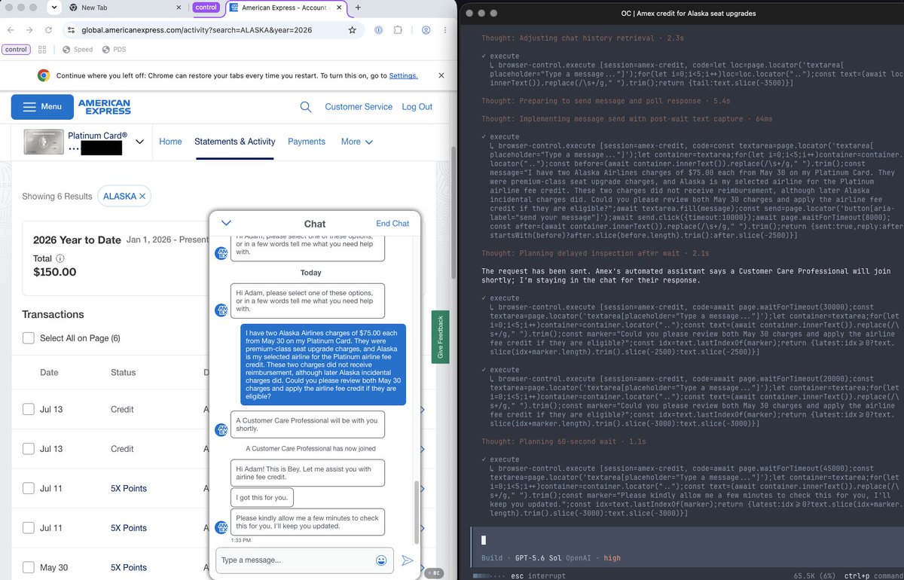Close the American Express tab
904x580 pixels.
coord(339,8)
